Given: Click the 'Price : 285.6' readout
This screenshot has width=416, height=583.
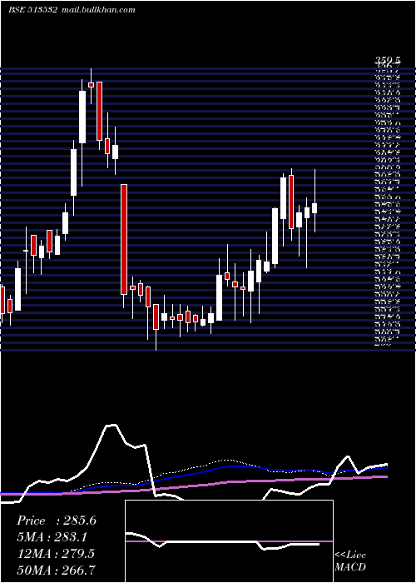Looking at the screenshot, I should click(57, 521).
